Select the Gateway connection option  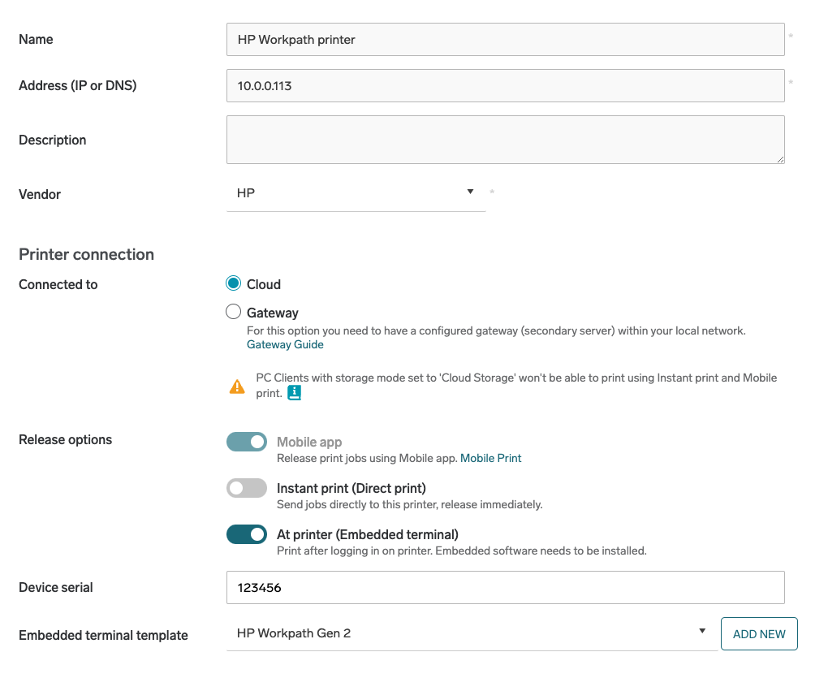pos(234,312)
